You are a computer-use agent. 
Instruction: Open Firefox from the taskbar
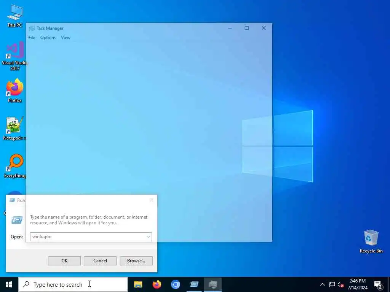click(157, 284)
